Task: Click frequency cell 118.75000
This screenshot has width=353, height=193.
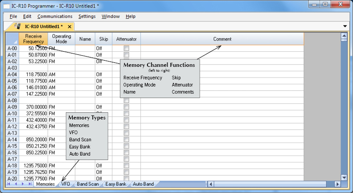Action: [33, 74]
